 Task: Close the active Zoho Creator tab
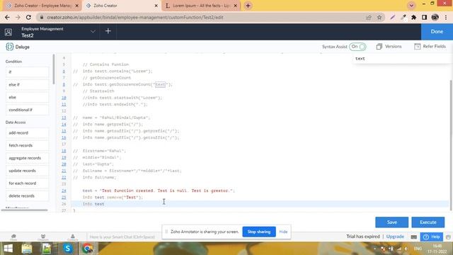tap(156, 6)
